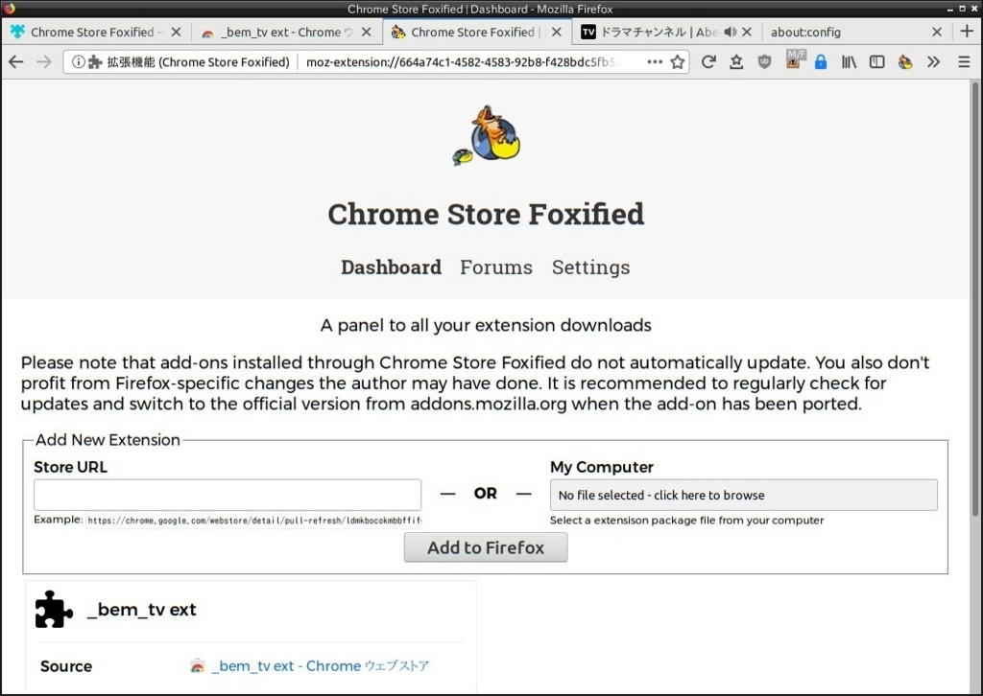Screen dimensions: 983x696
Task: Click the extension puzzle icon in address bar
Action: click(95, 61)
